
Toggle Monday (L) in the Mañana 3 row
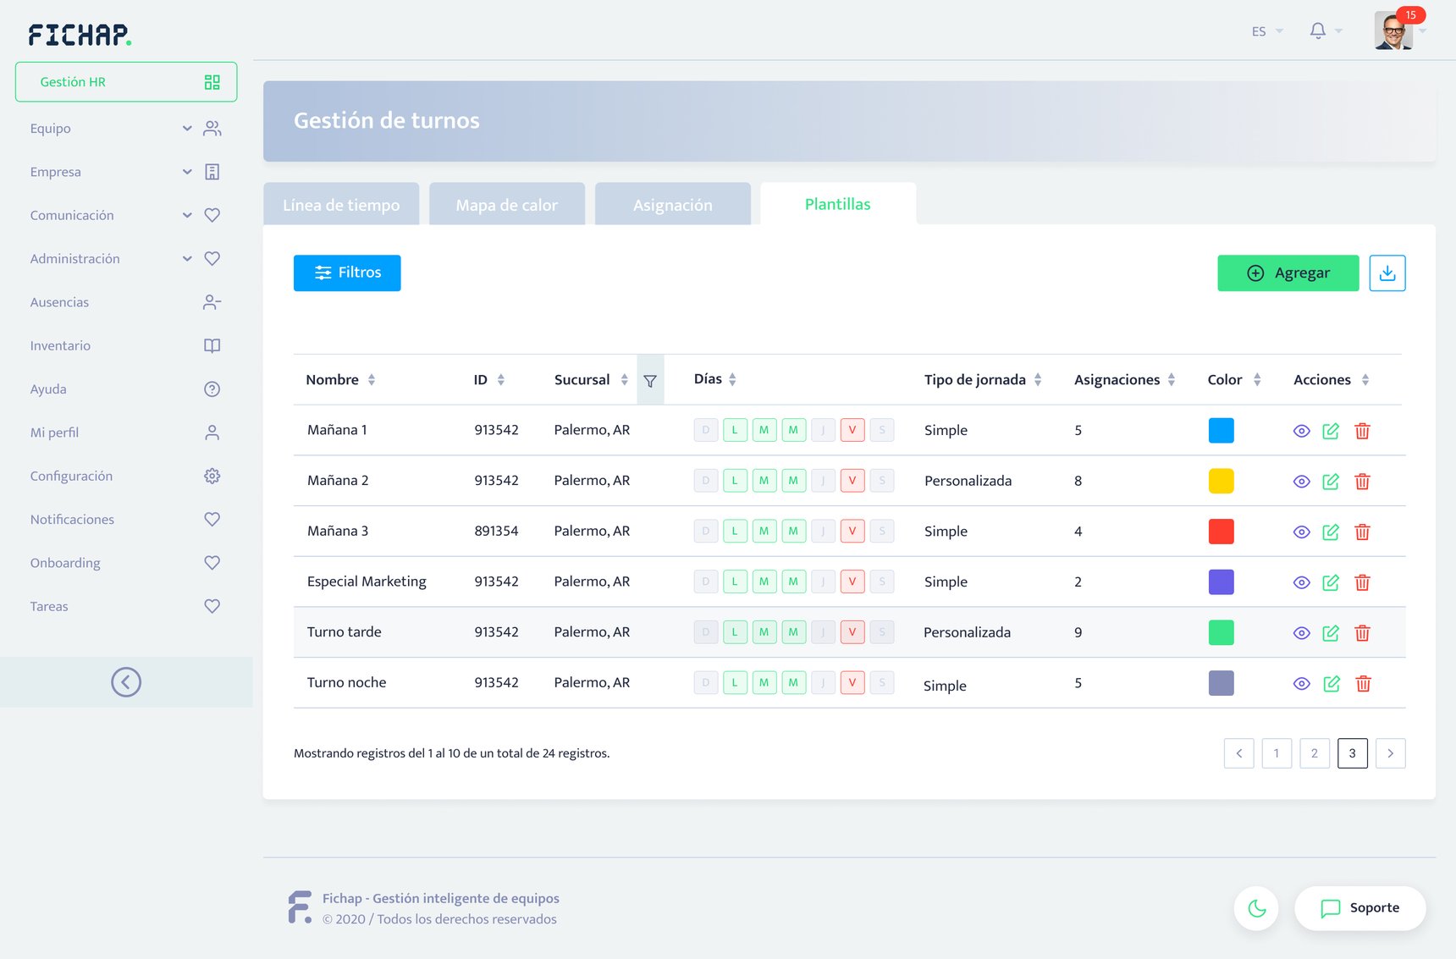click(735, 532)
